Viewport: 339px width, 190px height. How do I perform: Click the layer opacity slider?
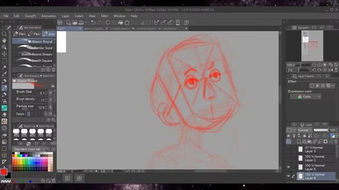(321, 130)
